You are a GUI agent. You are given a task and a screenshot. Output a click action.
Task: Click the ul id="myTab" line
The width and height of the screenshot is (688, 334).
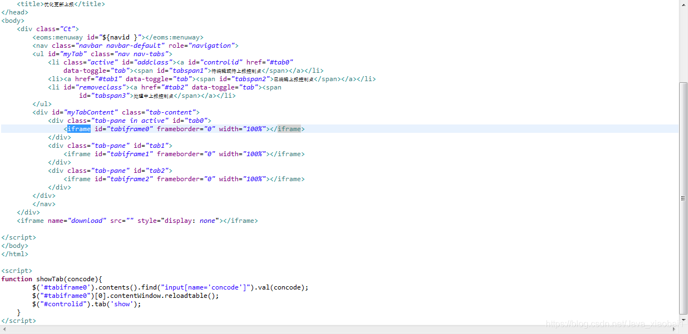pos(102,54)
